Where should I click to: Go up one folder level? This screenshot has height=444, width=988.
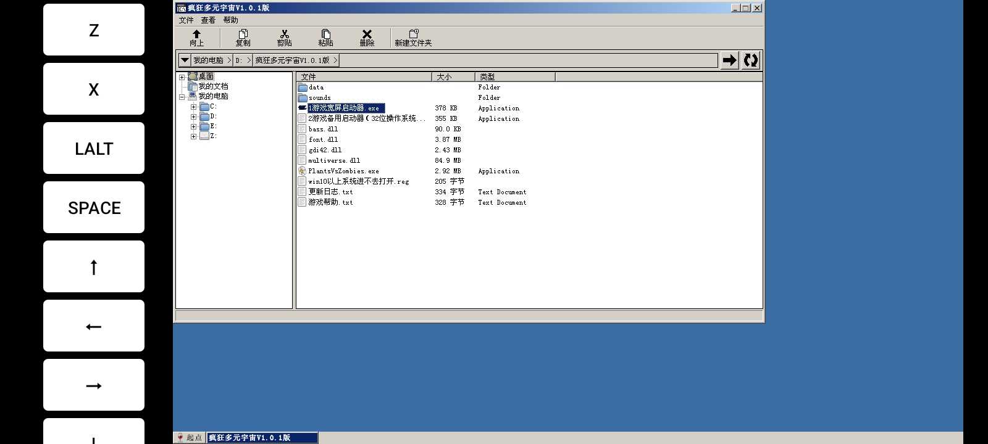click(196, 38)
